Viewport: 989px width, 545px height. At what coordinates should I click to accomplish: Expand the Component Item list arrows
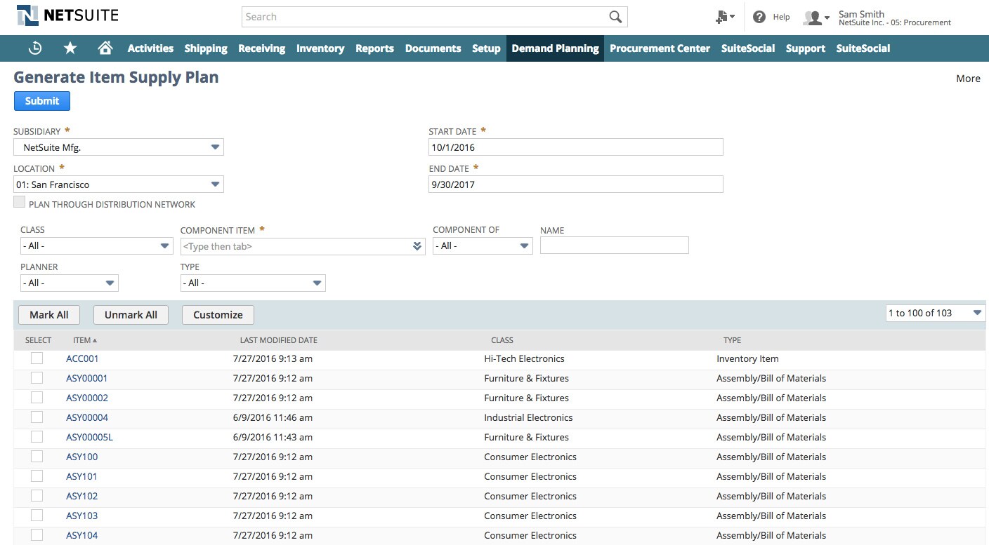(417, 246)
